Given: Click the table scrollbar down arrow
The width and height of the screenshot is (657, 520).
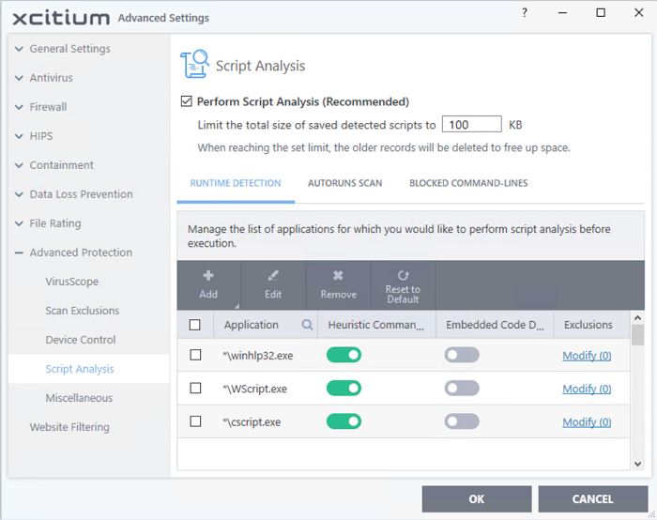Looking at the screenshot, I should click(637, 464).
